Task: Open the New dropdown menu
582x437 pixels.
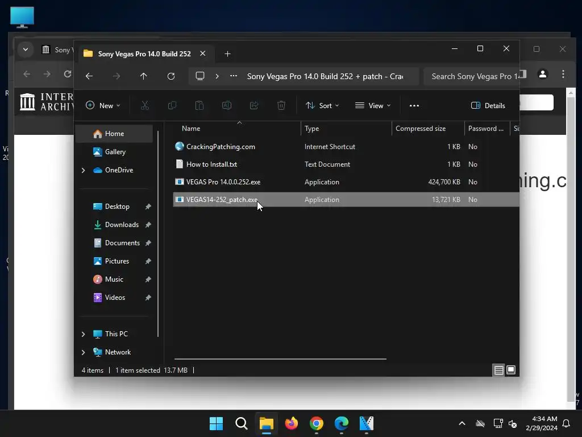Action: [103, 105]
